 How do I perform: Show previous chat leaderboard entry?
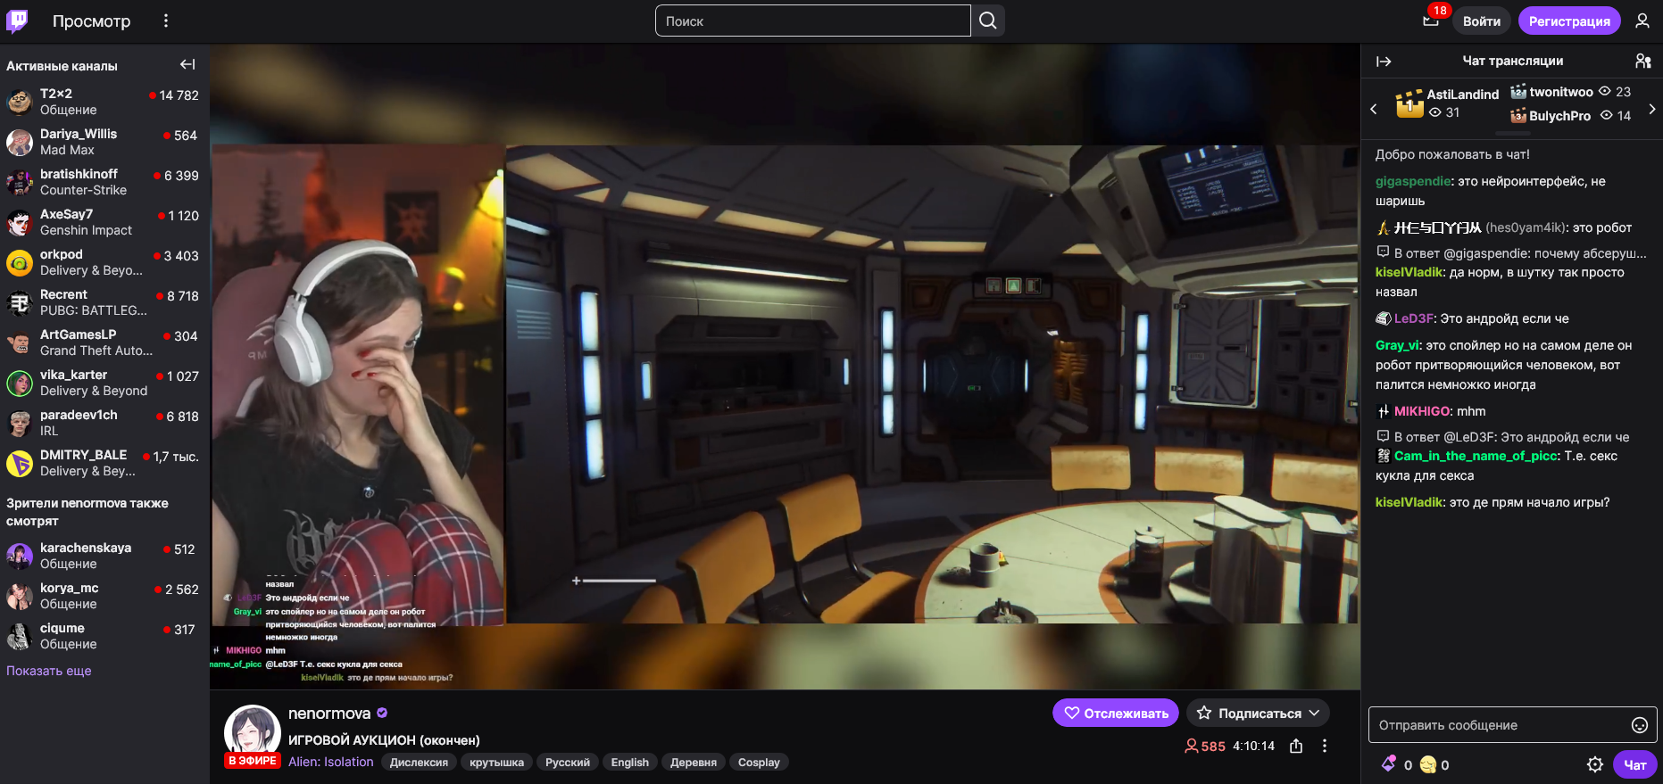click(x=1374, y=109)
